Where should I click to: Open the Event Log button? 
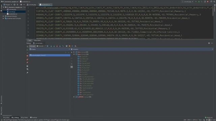209,118
